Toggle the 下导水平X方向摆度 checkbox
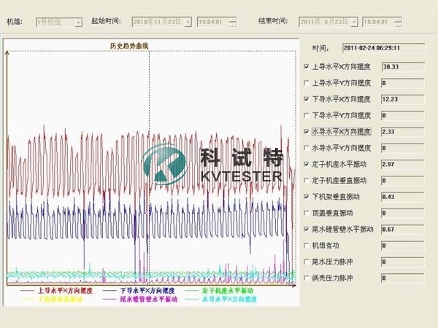This screenshot has height=328, width=438. (307, 98)
